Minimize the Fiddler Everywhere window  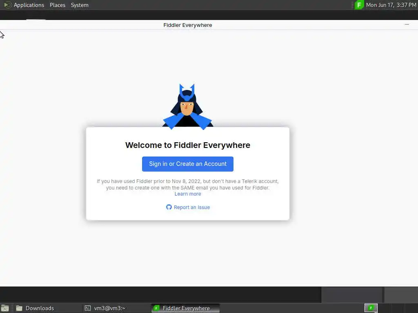pyautogui.click(x=407, y=24)
